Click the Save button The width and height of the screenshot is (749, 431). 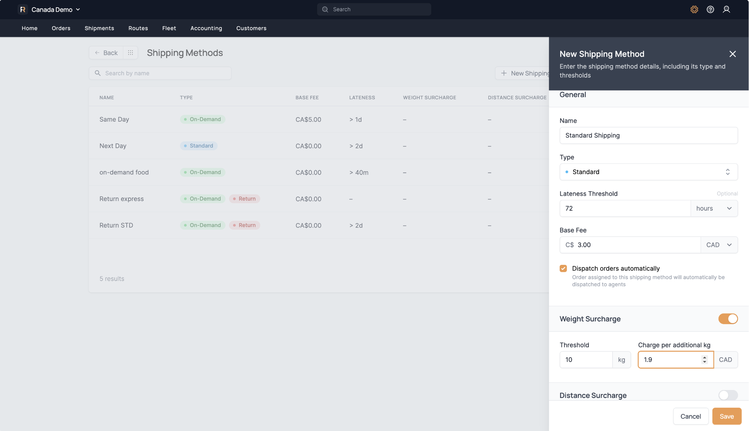[727, 416]
